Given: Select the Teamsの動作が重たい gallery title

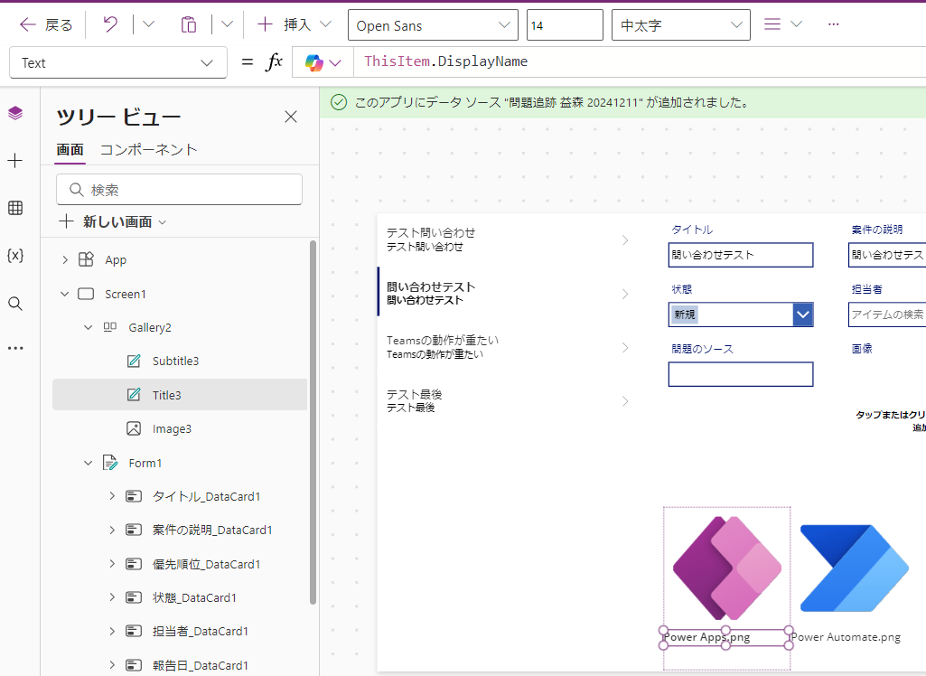Looking at the screenshot, I should [x=443, y=341].
